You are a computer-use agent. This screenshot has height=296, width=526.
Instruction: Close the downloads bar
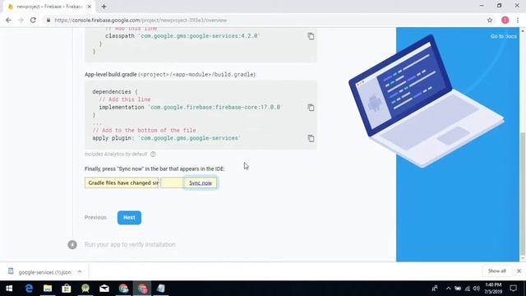pyautogui.click(x=519, y=271)
